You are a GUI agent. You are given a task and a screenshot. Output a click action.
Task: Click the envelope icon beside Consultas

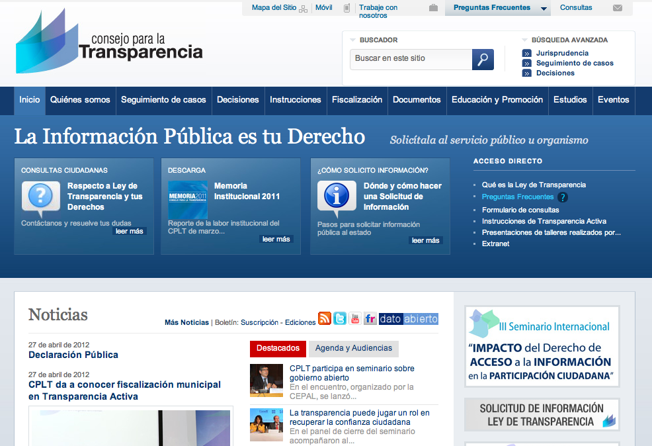pyautogui.click(x=618, y=8)
